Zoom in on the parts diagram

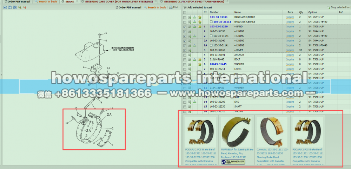coord(20,7)
